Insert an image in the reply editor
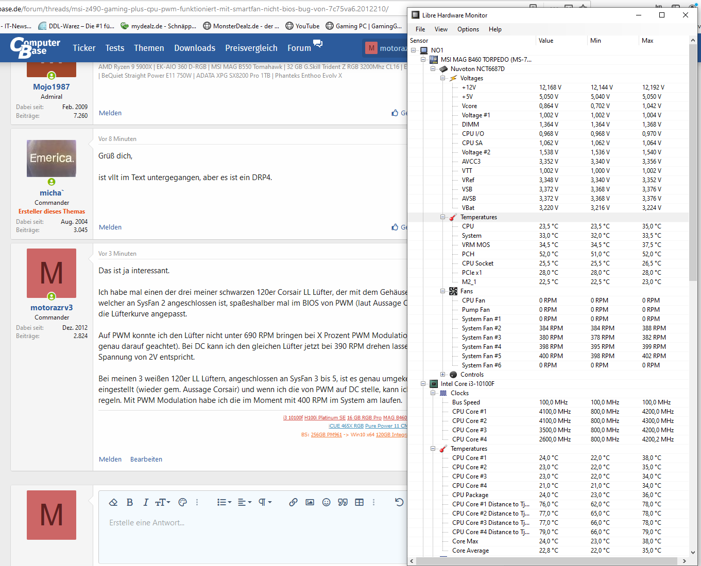This screenshot has width=701, height=566. coord(310,502)
